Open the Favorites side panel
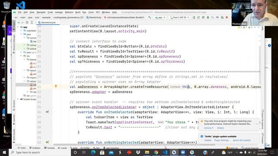Image resolution: width=278 pixels, height=156 pixels. click(14, 120)
